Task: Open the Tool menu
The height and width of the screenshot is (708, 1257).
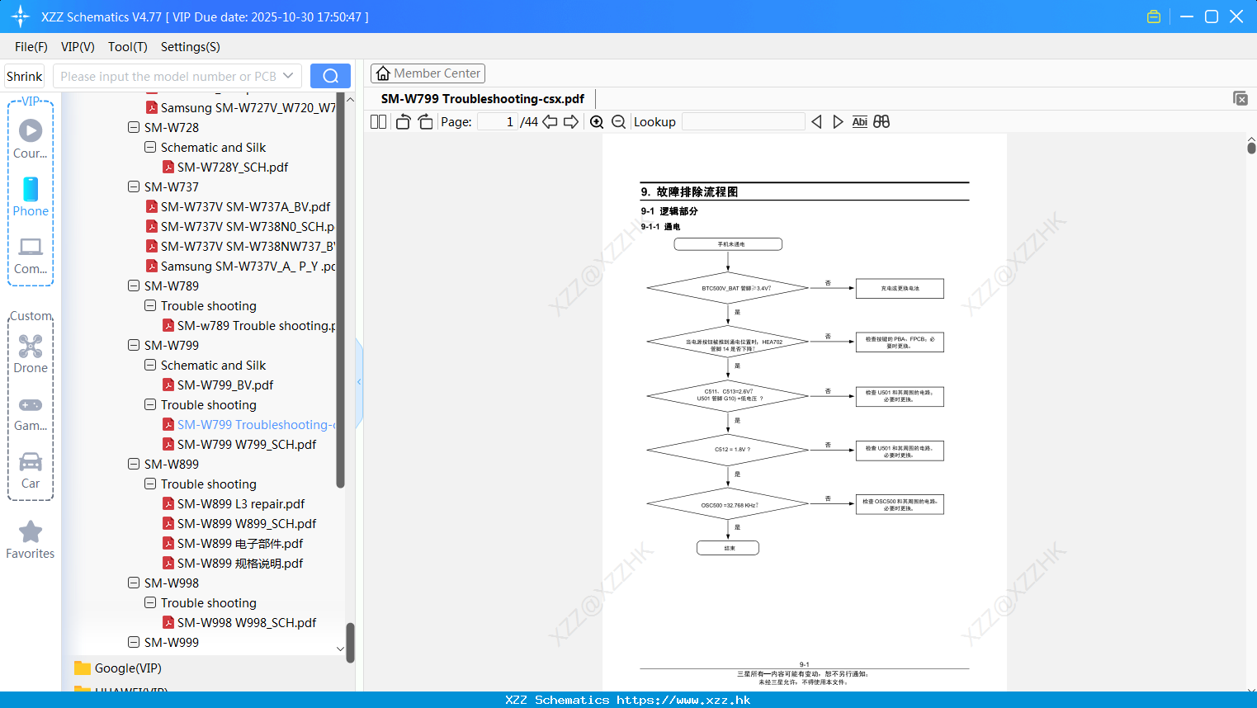Action: tap(128, 46)
